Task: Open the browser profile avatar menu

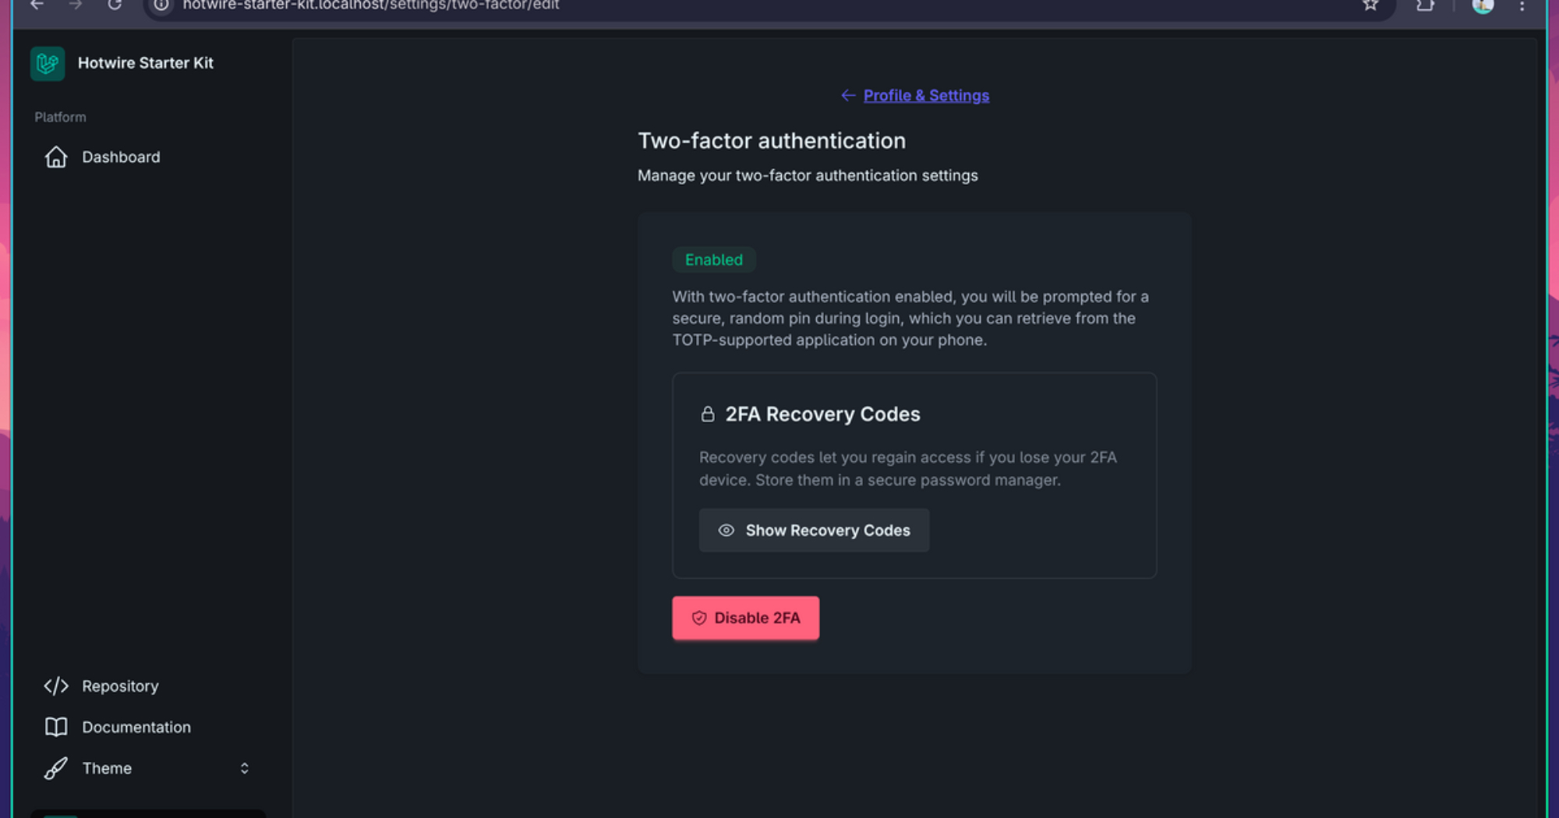Action: point(1483,5)
